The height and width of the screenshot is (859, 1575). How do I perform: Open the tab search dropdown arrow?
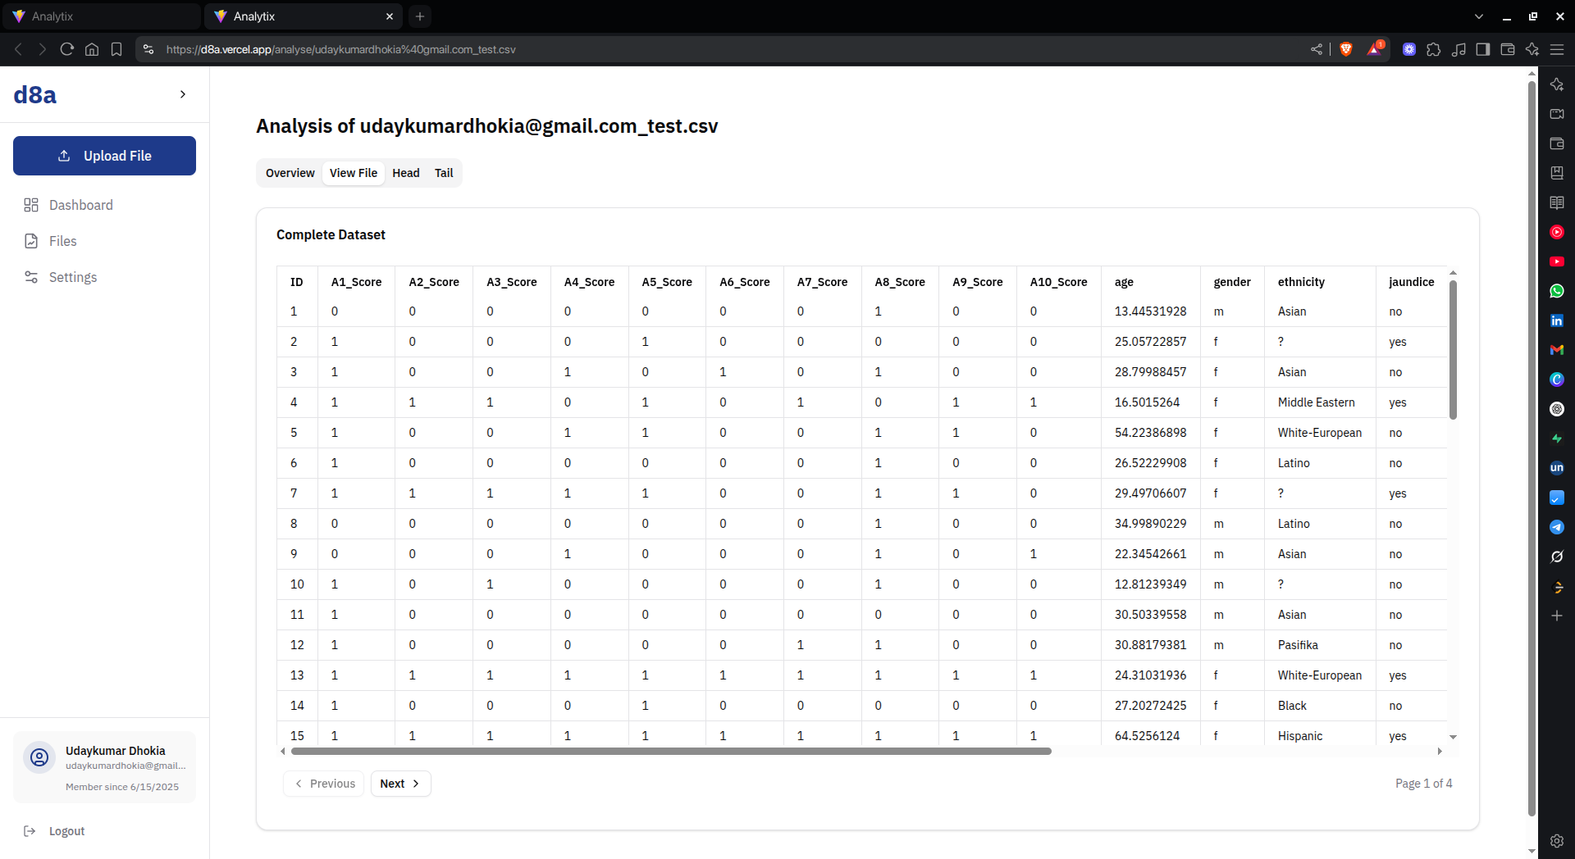click(1479, 16)
